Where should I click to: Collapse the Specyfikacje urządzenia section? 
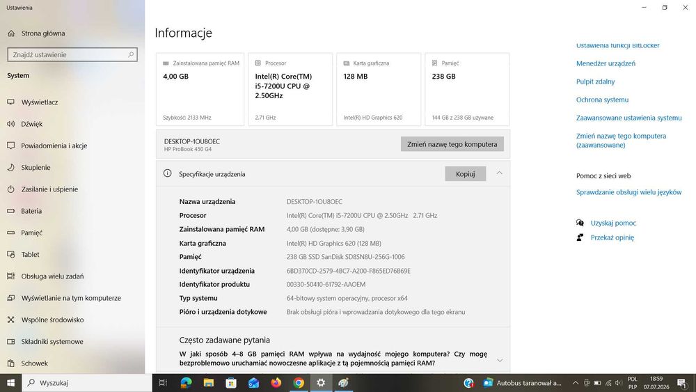tap(499, 173)
